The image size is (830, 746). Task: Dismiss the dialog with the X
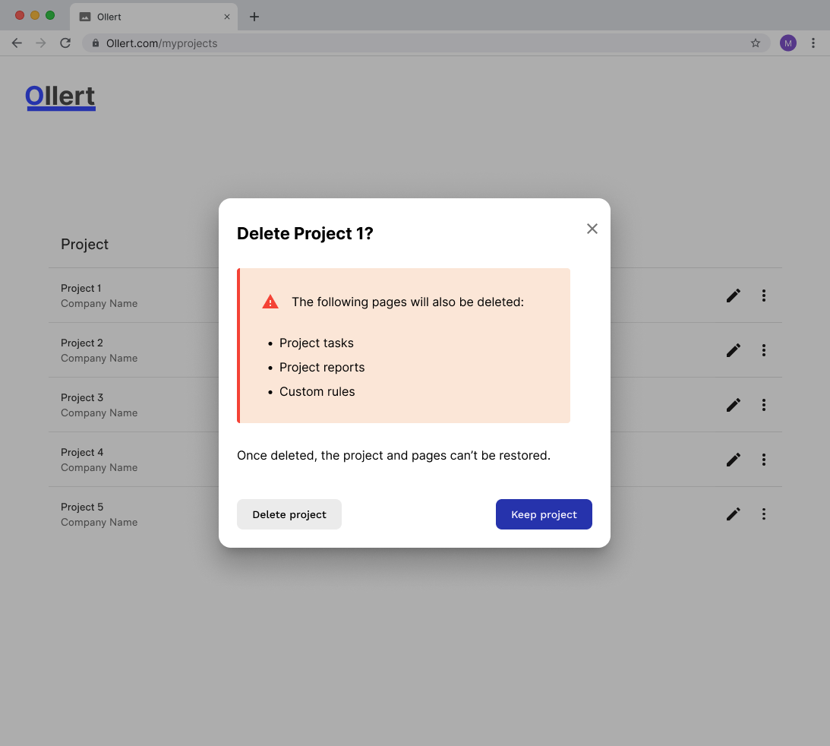[x=592, y=228]
